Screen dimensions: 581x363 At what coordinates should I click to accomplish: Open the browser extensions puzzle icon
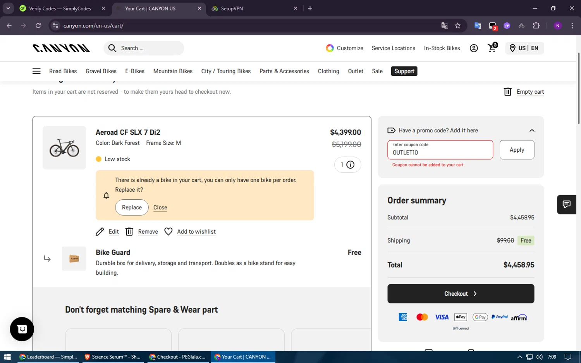pos(536,26)
